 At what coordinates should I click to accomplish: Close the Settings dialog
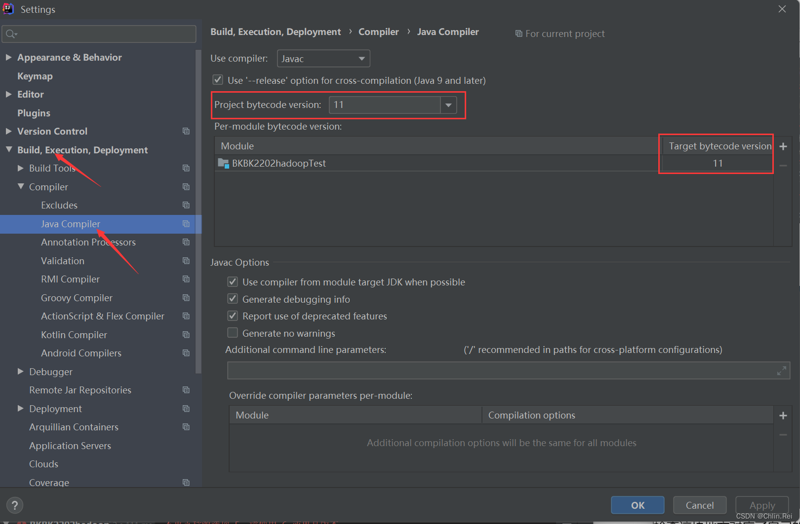(782, 9)
